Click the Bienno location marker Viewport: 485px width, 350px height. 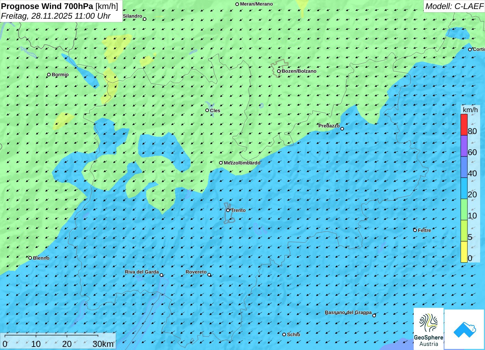[x=30, y=258]
